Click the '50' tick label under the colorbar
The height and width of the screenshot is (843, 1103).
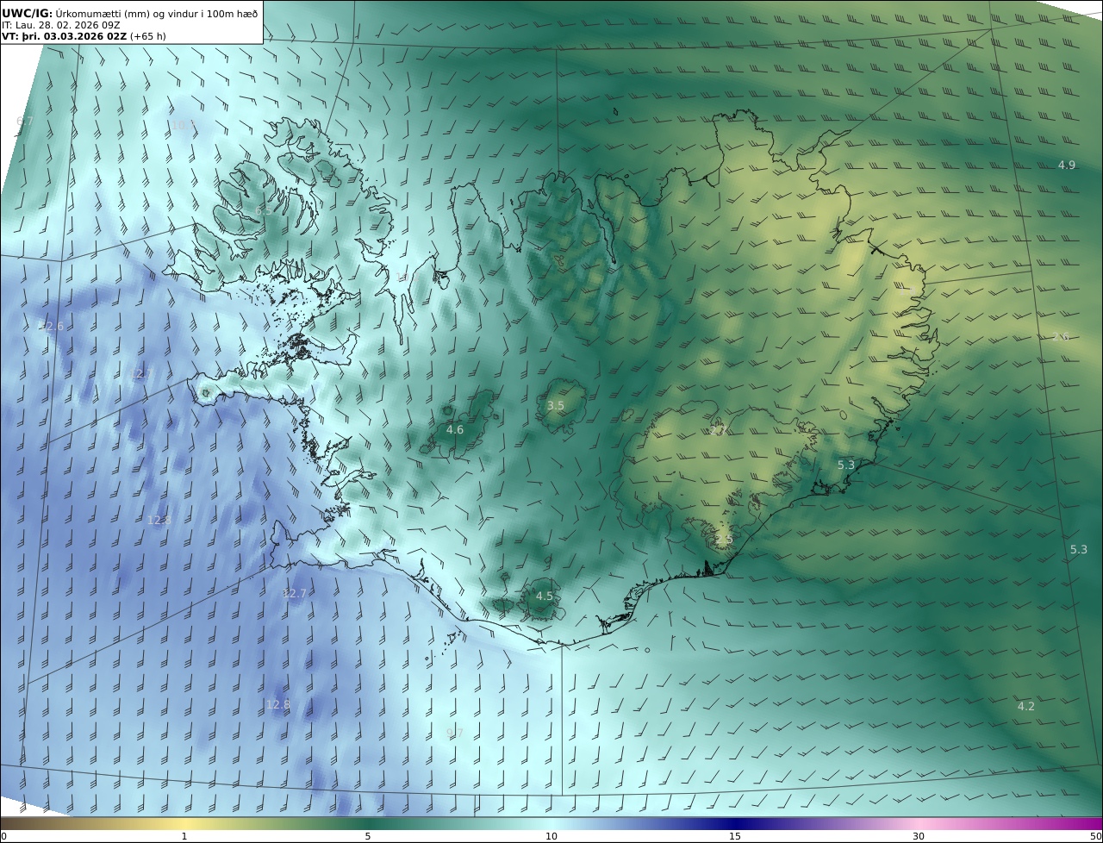(x=1095, y=836)
